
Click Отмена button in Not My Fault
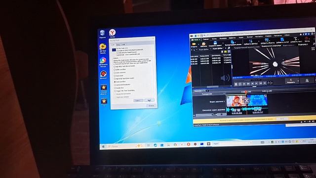pyautogui.click(x=151, y=105)
